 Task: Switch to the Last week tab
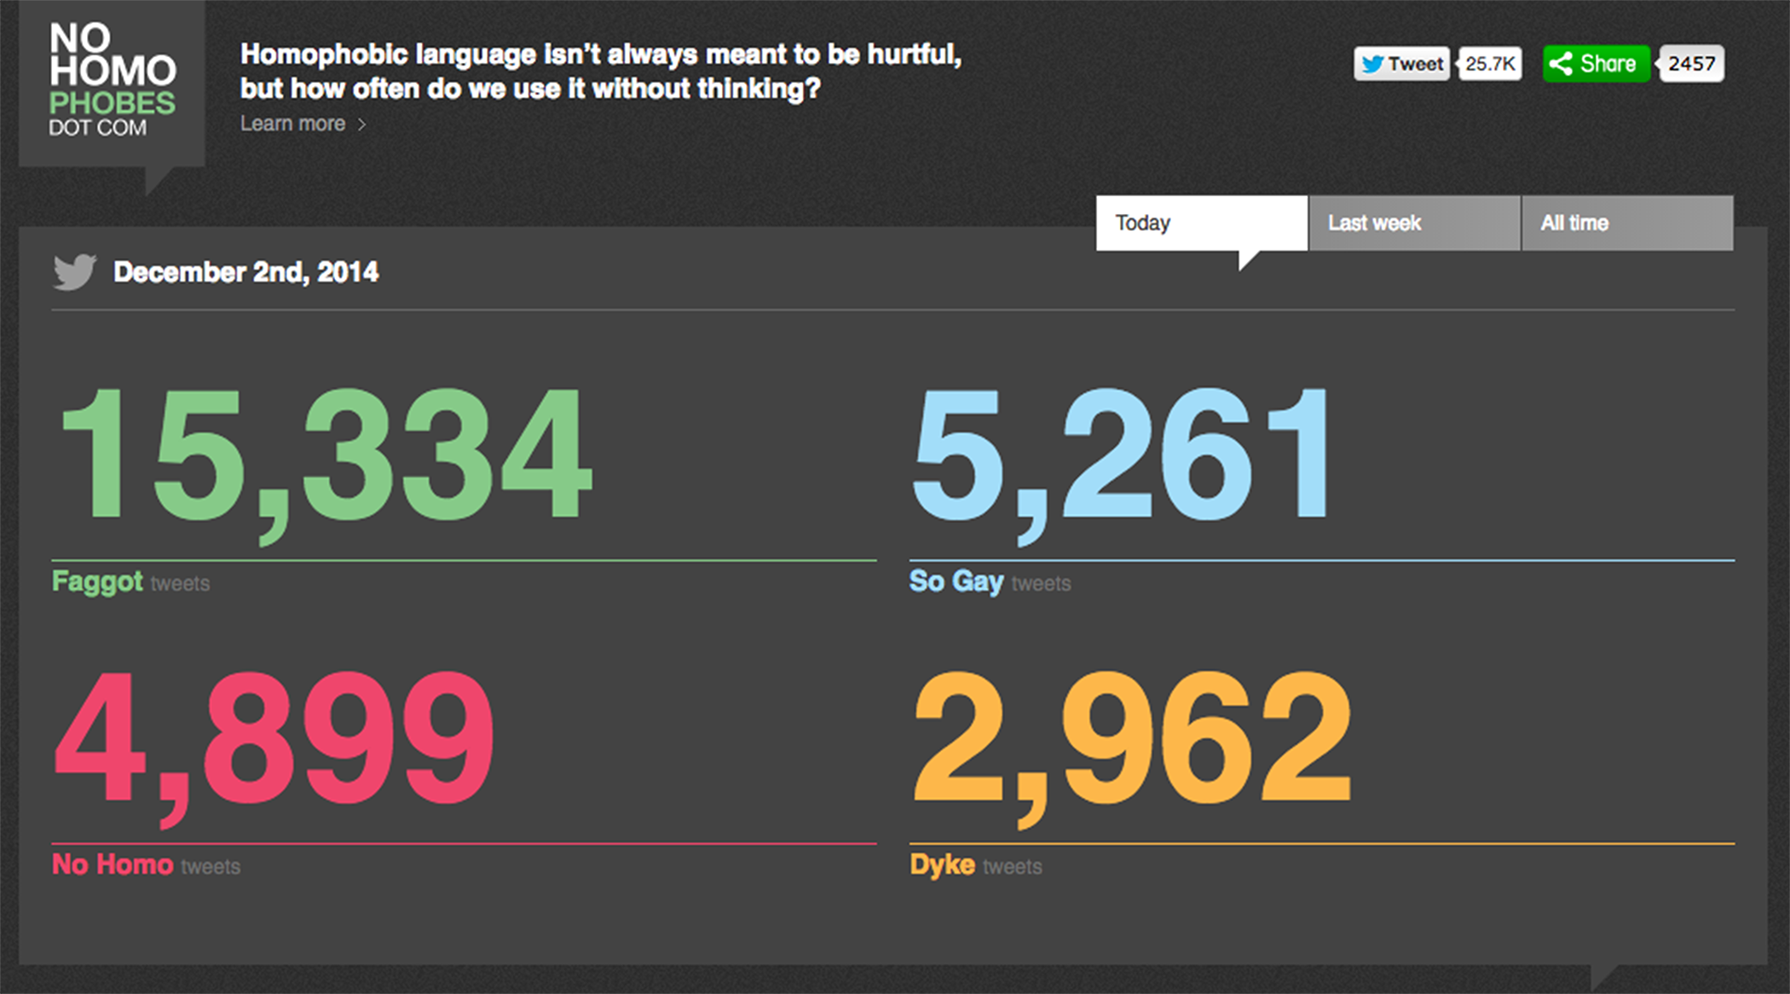coord(1414,222)
